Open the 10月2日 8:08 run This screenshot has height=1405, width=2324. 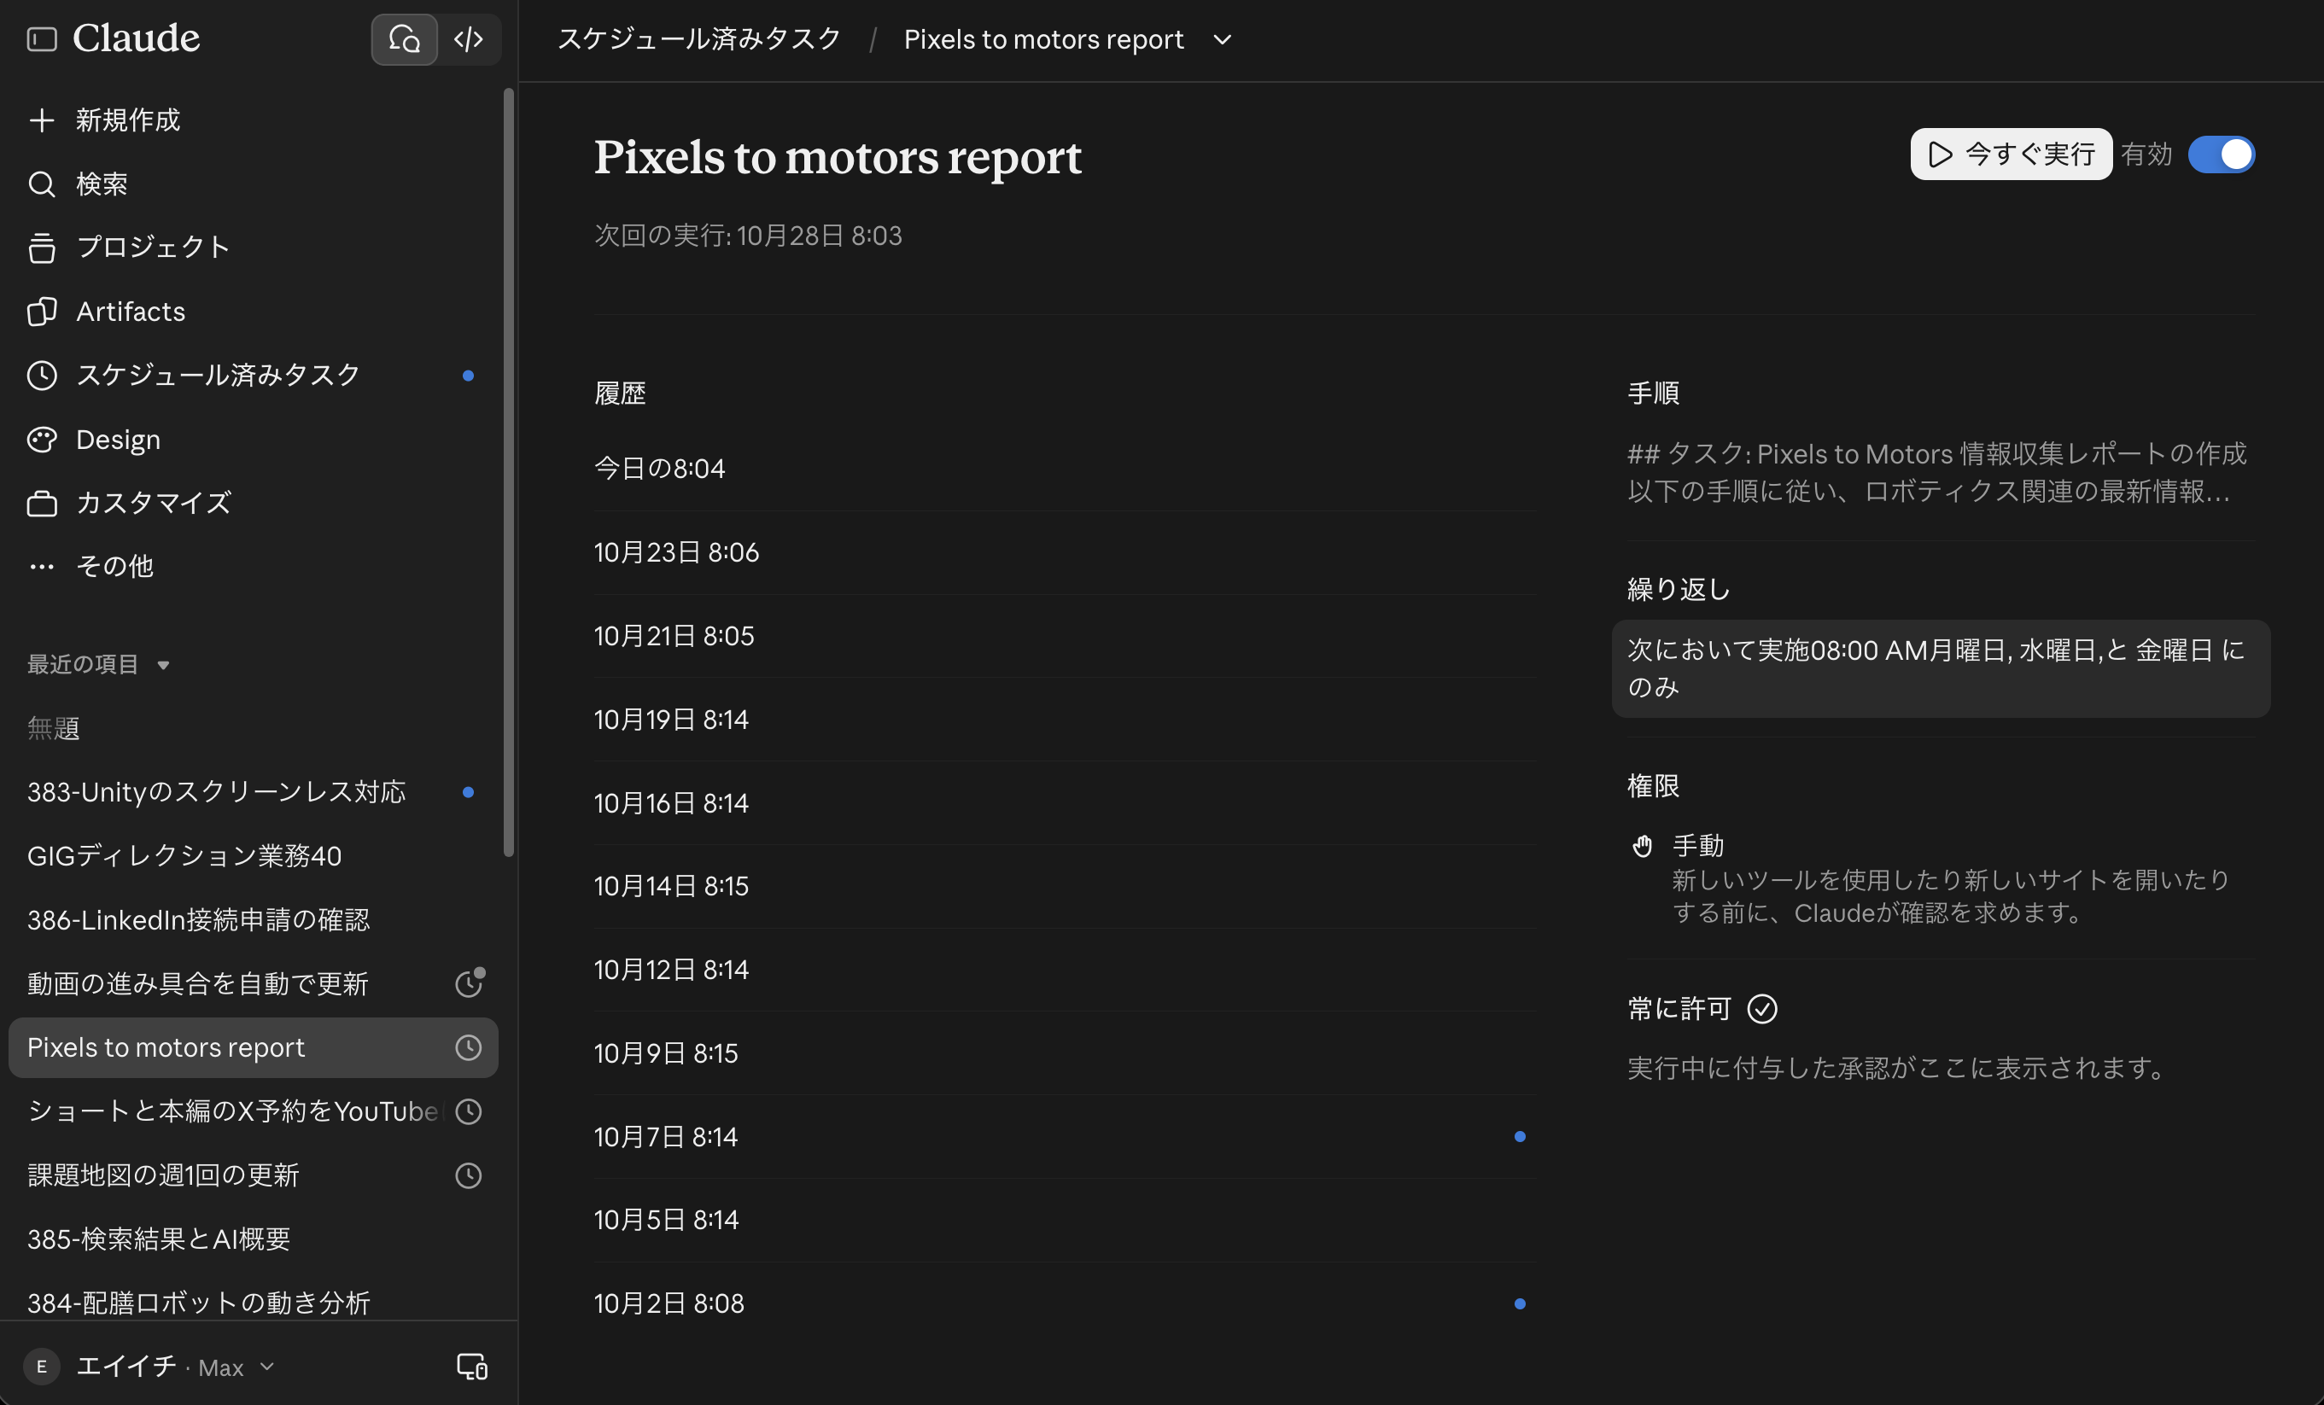[1065, 1304]
